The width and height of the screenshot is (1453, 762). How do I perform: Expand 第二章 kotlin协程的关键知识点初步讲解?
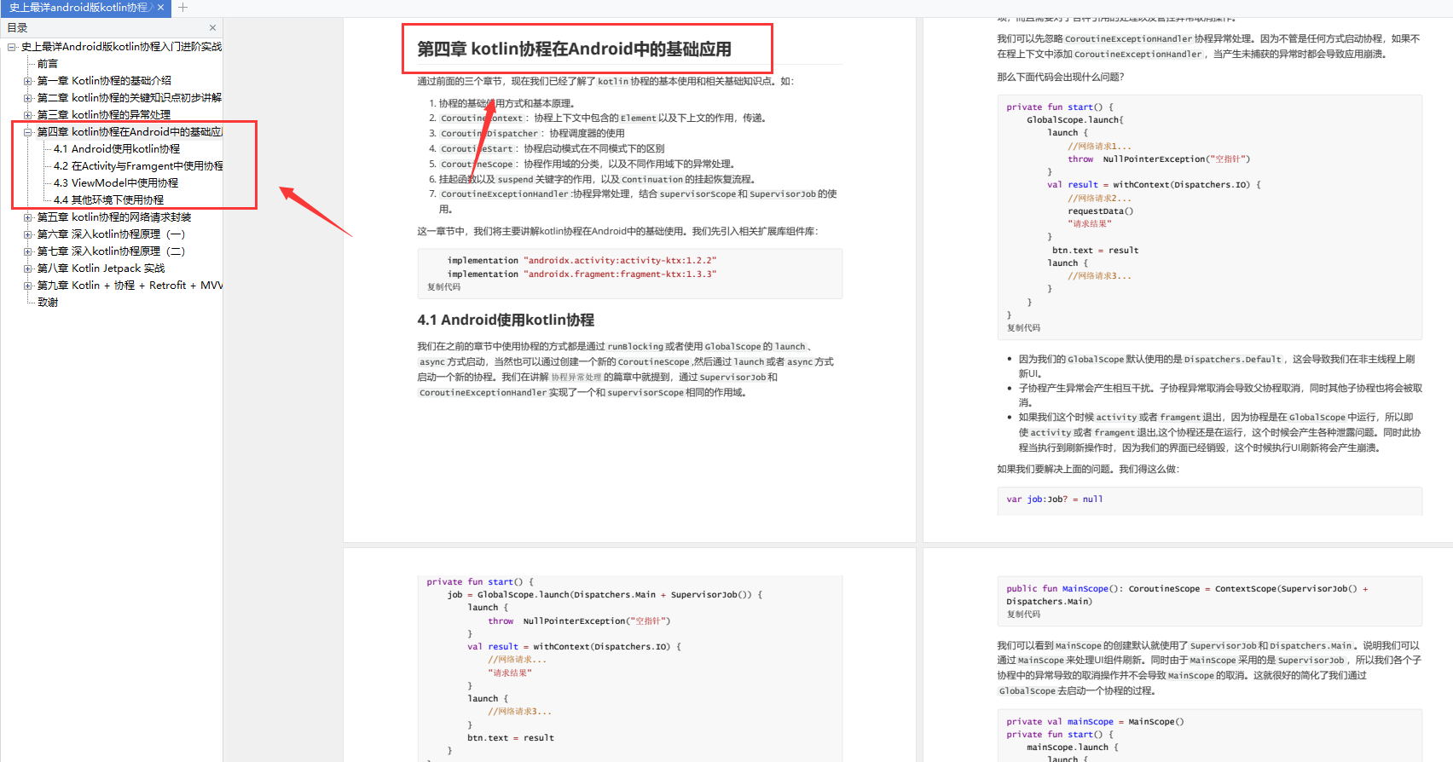tap(27, 98)
